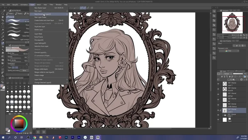Viewport: 248px width, 140px height.
Task: Open the Expression color dropdown
Action: [229, 51]
